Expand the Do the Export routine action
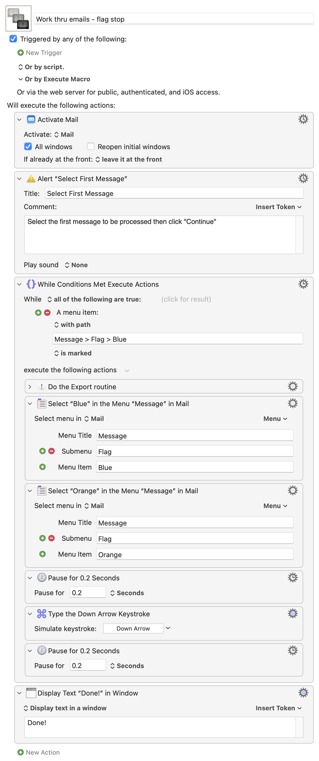 click(30, 387)
